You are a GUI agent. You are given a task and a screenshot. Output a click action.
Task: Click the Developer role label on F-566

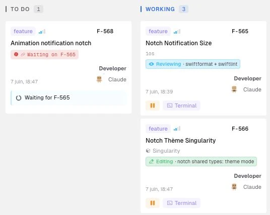tap(248, 176)
